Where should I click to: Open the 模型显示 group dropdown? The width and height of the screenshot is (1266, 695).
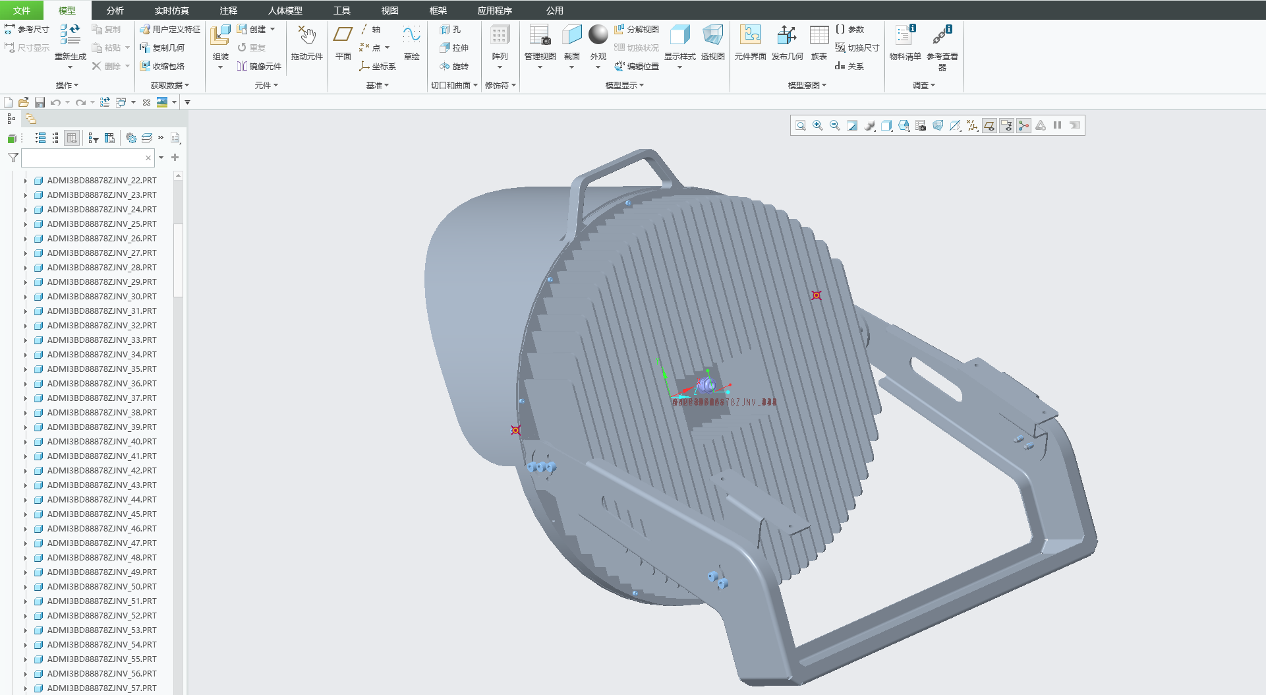624,85
